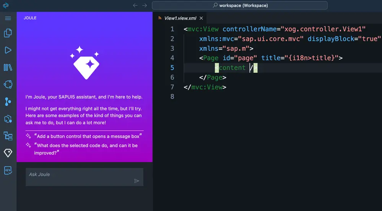
Task: Open the circular nodes sidebar icon
Action: click(8, 84)
